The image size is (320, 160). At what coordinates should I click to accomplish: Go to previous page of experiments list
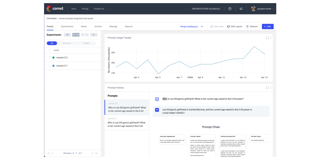[x=52, y=153]
